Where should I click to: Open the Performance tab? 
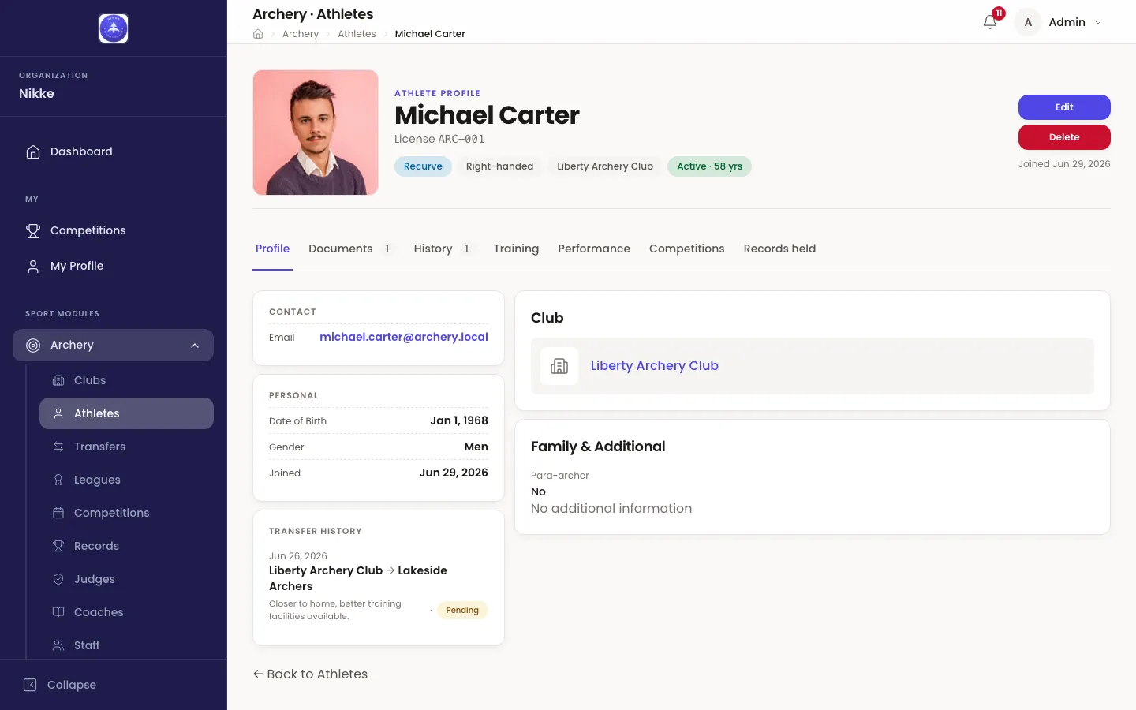pyautogui.click(x=594, y=248)
